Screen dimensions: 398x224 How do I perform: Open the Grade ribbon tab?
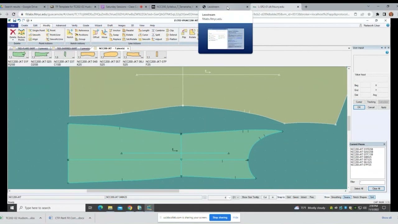[86, 26]
